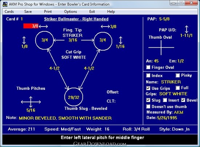This screenshot has height=147, width=200.
Task: Select the right finger hole circle 3/4
Action: [103, 41]
